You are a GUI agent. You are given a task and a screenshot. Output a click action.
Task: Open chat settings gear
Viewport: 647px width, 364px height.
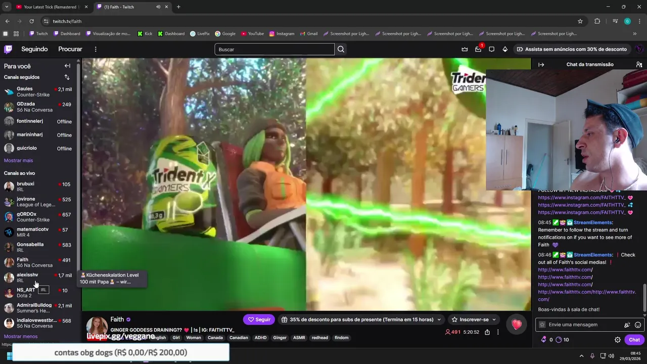(x=618, y=340)
